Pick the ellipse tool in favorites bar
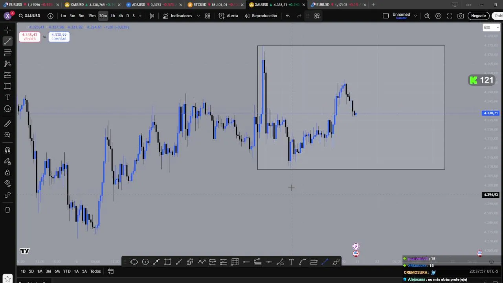The height and width of the screenshot is (283, 503). (x=134, y=262)
